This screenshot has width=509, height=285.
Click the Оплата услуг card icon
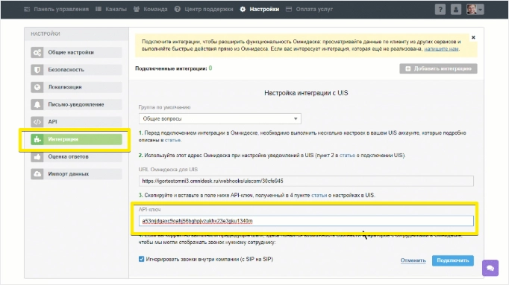click(x=289, y=9)
